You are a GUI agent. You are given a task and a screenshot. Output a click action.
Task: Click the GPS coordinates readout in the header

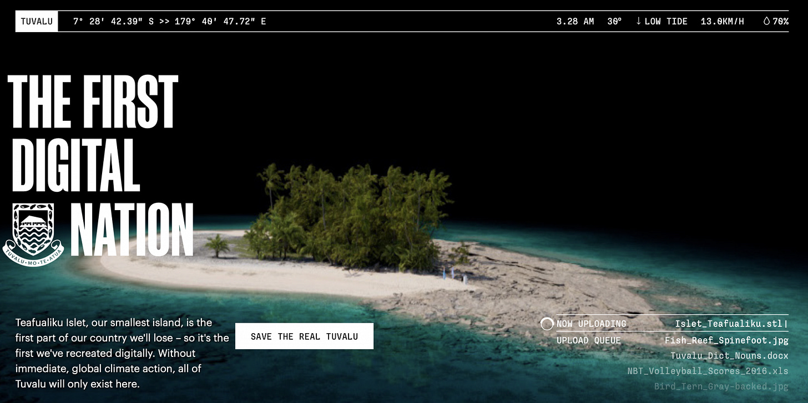[x=168, y=22]
